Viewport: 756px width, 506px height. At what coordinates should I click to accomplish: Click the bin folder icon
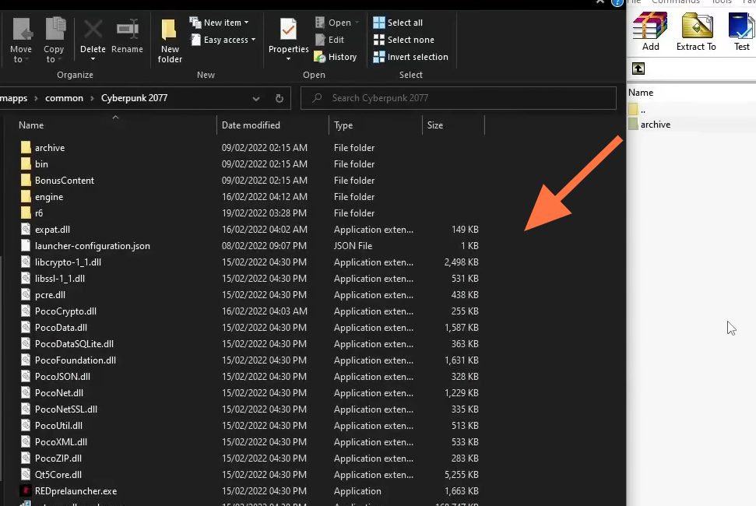click(26, 163)
